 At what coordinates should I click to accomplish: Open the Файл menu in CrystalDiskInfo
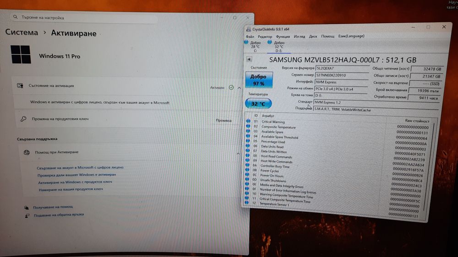click(250, 37)
